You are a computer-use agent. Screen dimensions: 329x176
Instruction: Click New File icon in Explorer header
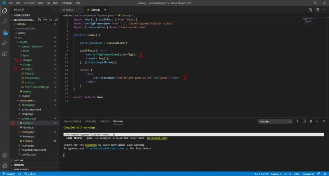[39, 20]
